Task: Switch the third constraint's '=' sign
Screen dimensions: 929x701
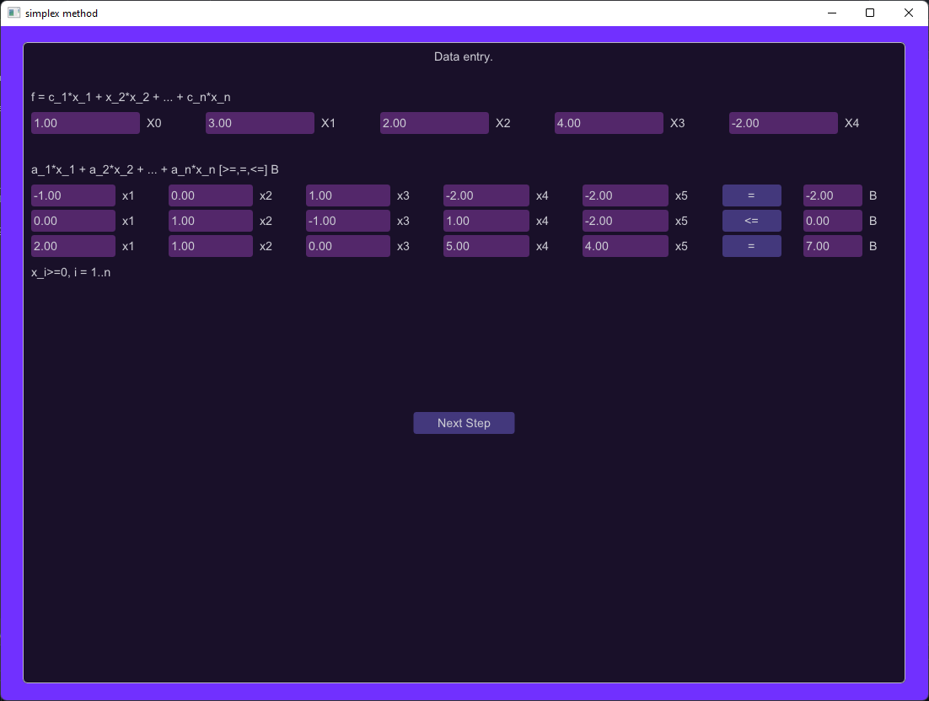Action: (751, 245)
